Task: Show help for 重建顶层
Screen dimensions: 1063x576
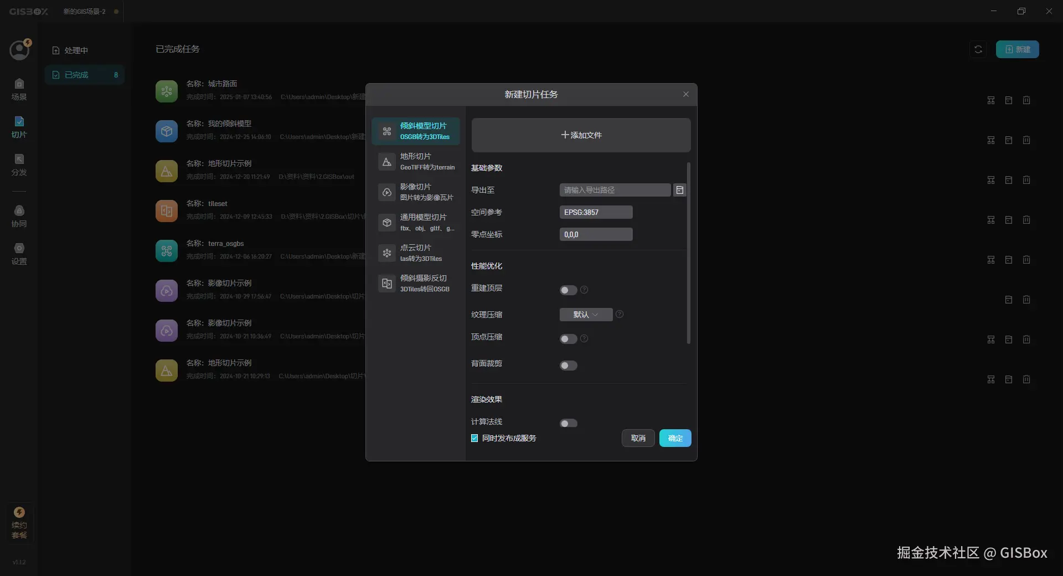Action: coord(584,290)
